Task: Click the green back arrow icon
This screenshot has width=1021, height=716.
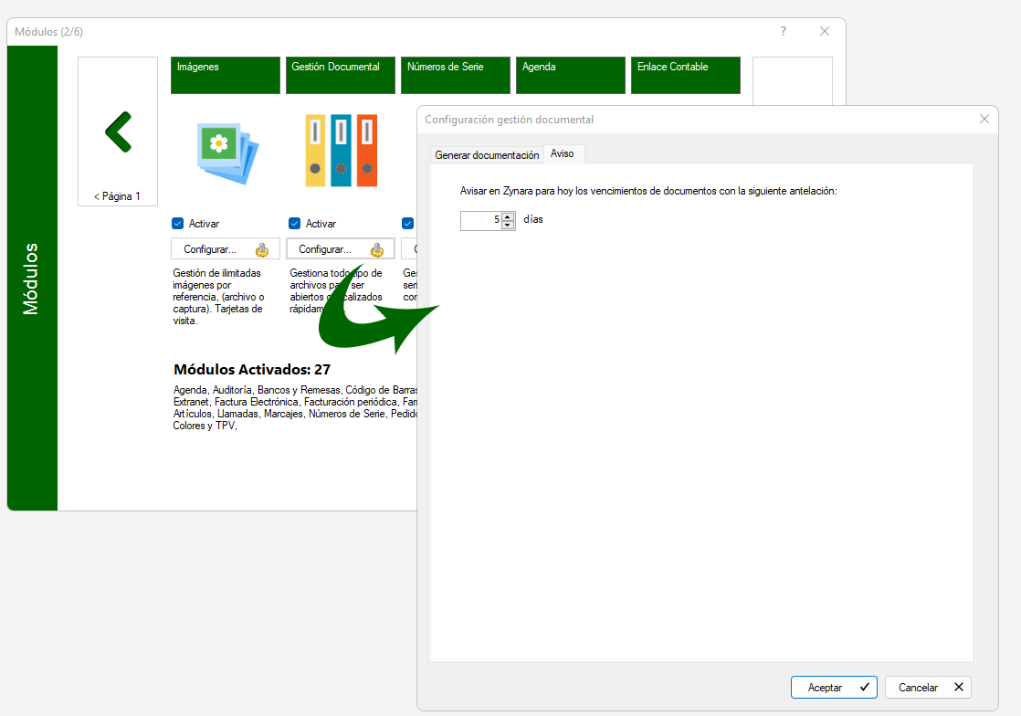Action: 118,132
